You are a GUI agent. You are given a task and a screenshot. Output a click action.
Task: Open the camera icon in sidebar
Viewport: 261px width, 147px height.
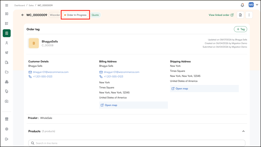pyautogui.click(x=7, y=101)
